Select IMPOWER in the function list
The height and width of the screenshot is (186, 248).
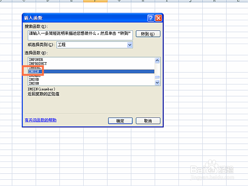click(36, 60)
